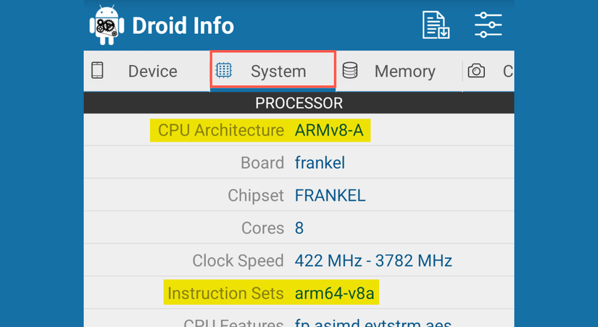
Task: Open the settings sliders icon
Action: point(488,25)
